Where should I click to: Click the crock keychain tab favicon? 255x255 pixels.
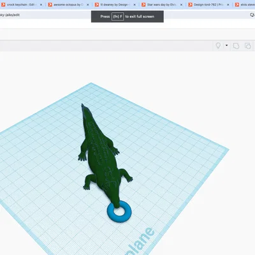coord(3,4)
